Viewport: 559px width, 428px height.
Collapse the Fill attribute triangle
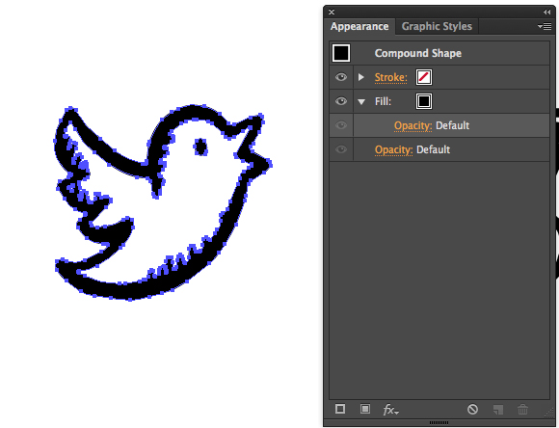[x=361, y=101]
